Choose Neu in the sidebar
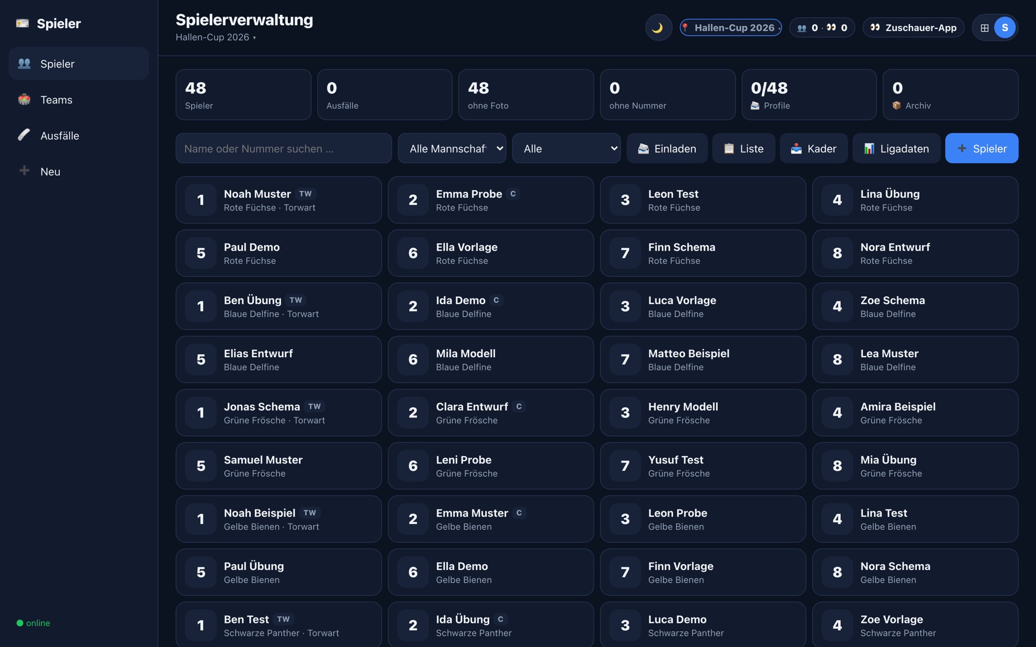 click(79, 171)
